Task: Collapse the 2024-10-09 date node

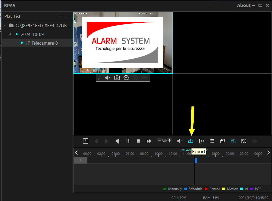Action: (10, 34)
